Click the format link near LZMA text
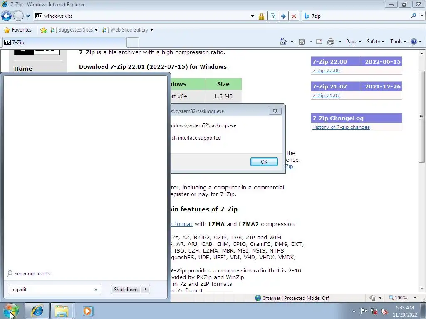426x319 pixels. tap(182, 224)
